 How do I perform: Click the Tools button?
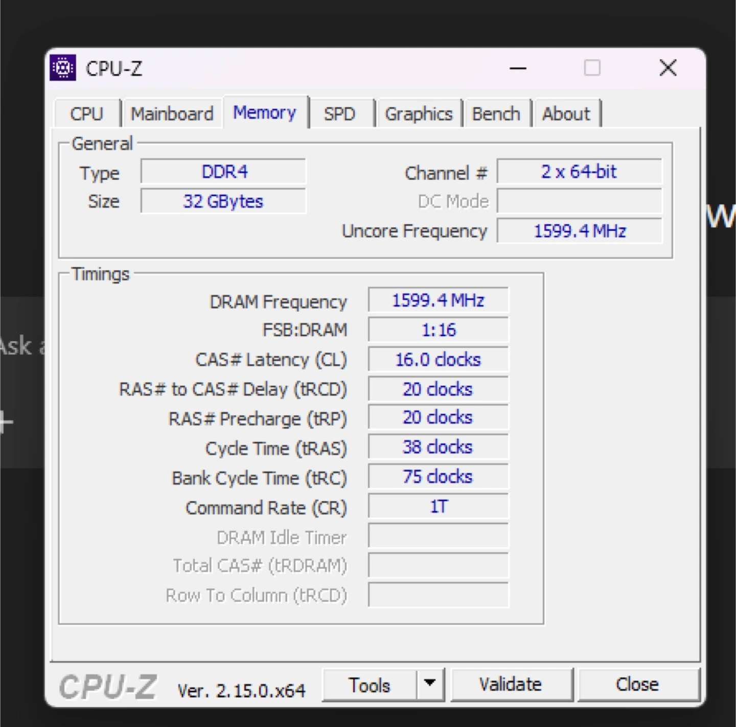pos(370,685)
